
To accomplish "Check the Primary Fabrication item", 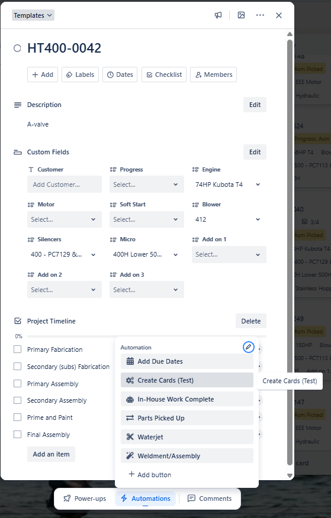I will click(x=18, y=349).
